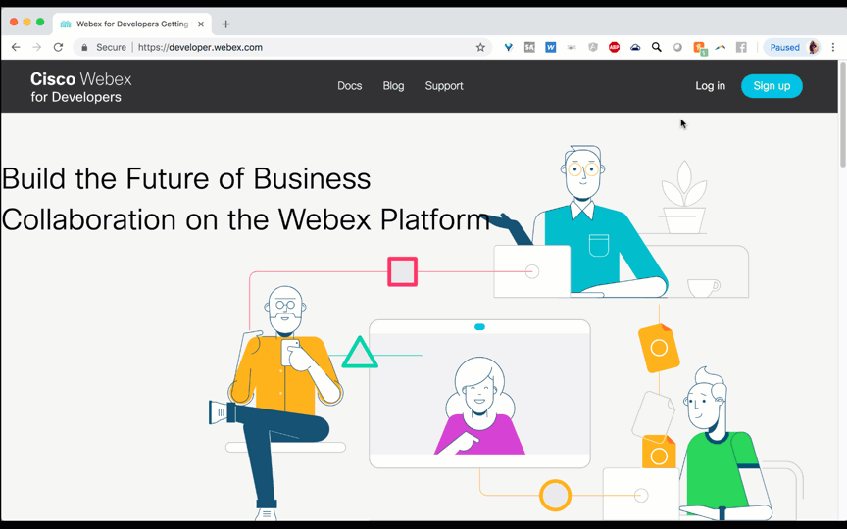Open the Support navigation link

point(444,86)
